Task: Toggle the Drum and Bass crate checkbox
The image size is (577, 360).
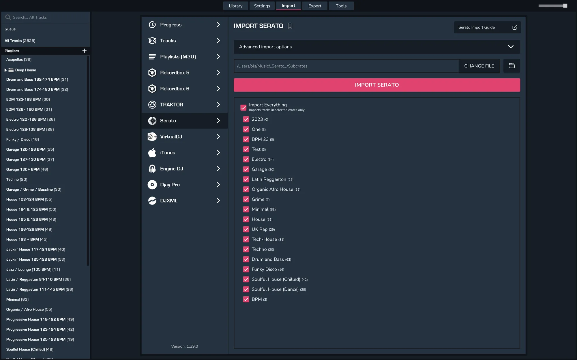Action: 246,259
